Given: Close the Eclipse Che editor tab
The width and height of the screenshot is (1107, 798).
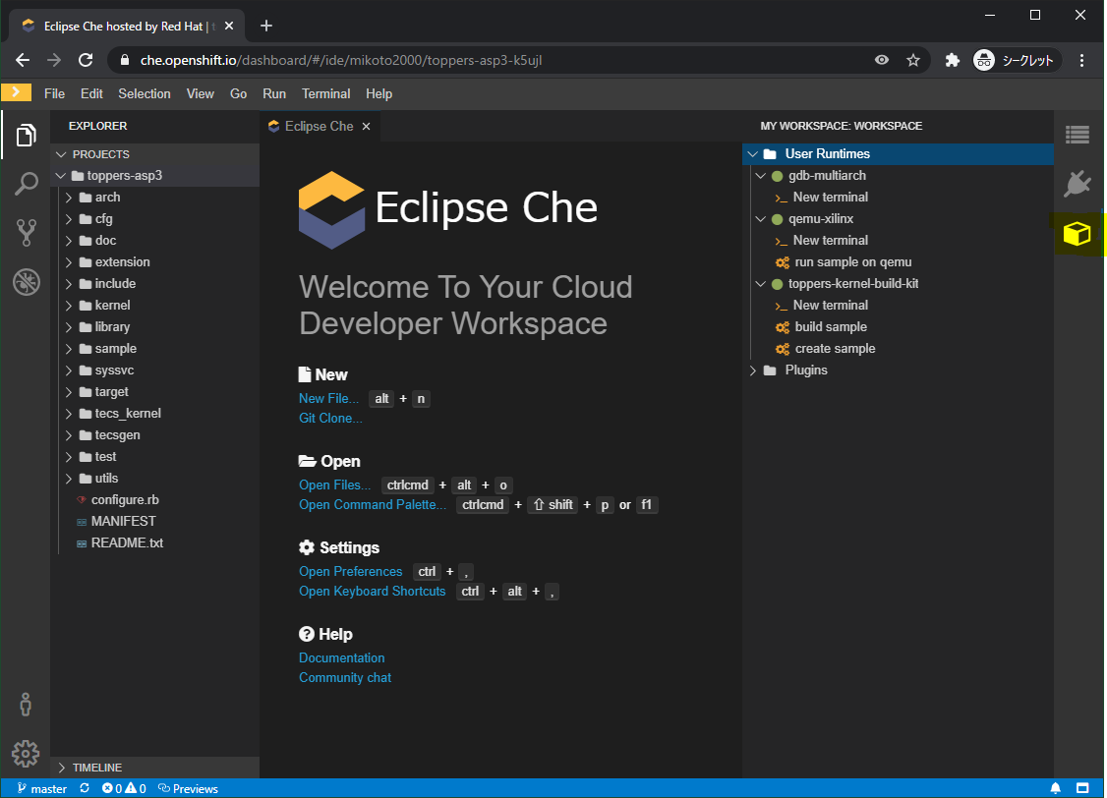Looking at the screenshot, I should (367, 127).
